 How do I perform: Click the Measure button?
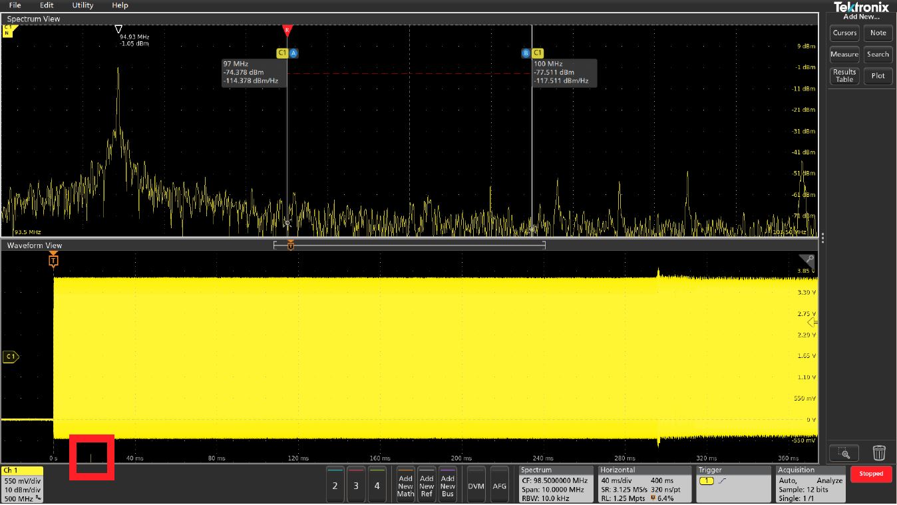pos(844,55)
